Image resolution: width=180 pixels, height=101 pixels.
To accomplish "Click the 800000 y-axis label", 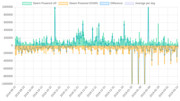I will pyautogui.click(x=8, y=15).
